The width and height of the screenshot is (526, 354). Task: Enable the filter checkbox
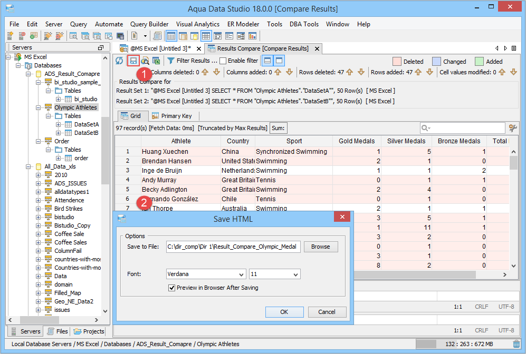tap(223, 61)
